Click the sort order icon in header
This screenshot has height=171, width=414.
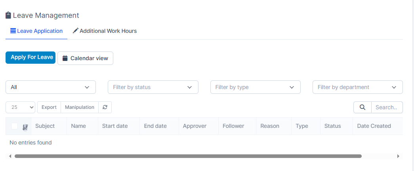[25, 127]
